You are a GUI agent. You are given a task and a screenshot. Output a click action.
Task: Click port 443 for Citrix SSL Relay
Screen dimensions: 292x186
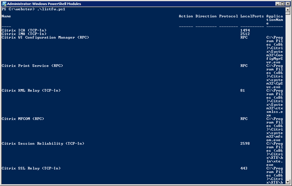[244, 168]
